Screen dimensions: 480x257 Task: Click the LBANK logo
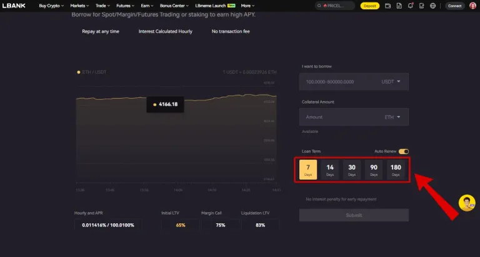(14, 6)
